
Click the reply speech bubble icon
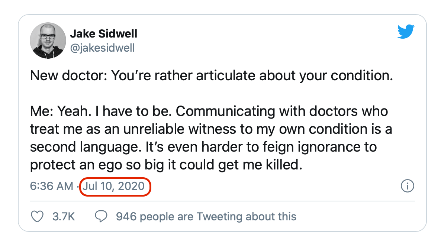point(102,216)
